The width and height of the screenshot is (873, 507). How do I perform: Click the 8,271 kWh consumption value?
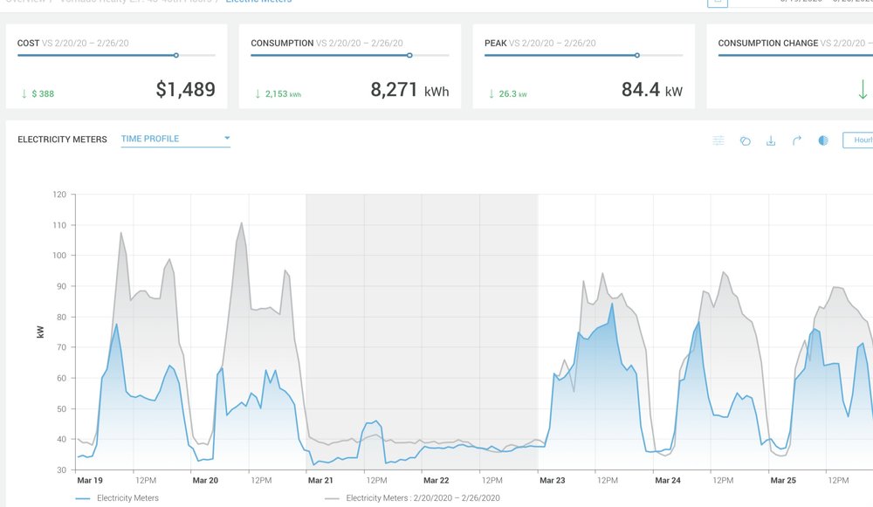(x=409, y=90)
